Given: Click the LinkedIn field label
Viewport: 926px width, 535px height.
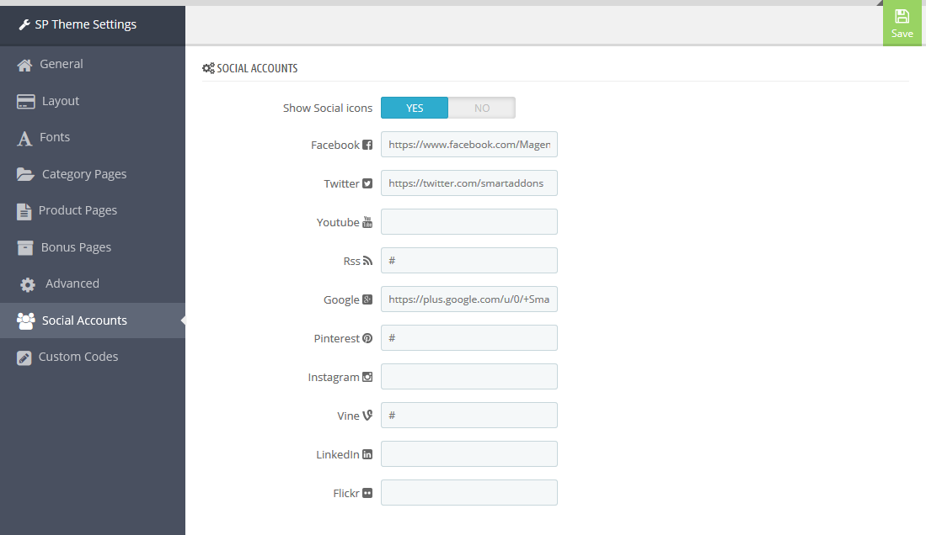Looking at the screenshot, I should coord(337,455).
